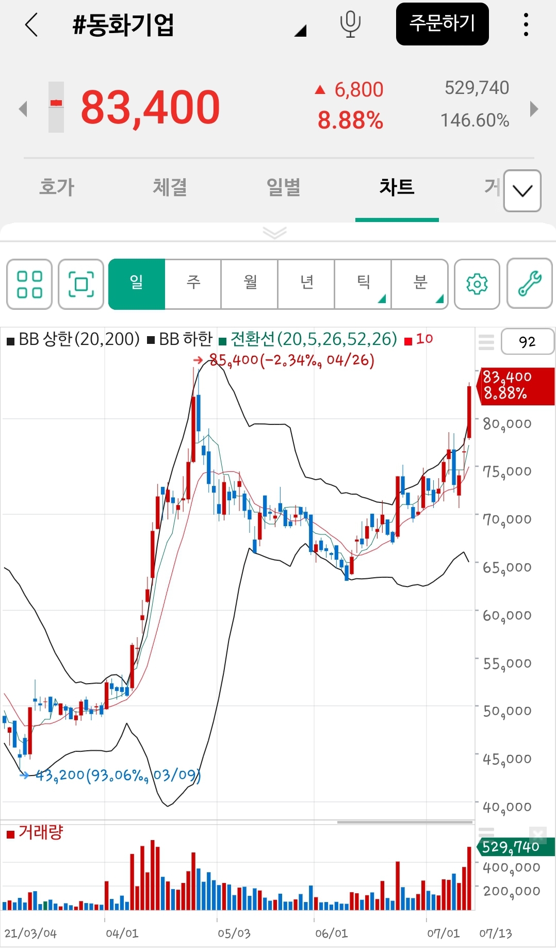
Task: Tap the traded volume 529,740 in the header
Action: coord(477,88)
